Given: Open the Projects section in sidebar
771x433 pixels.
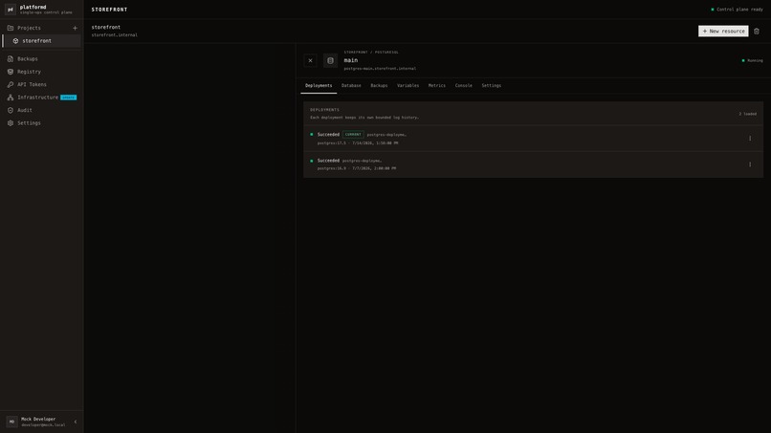Looking at the screenshot, I should coord(29,28).
